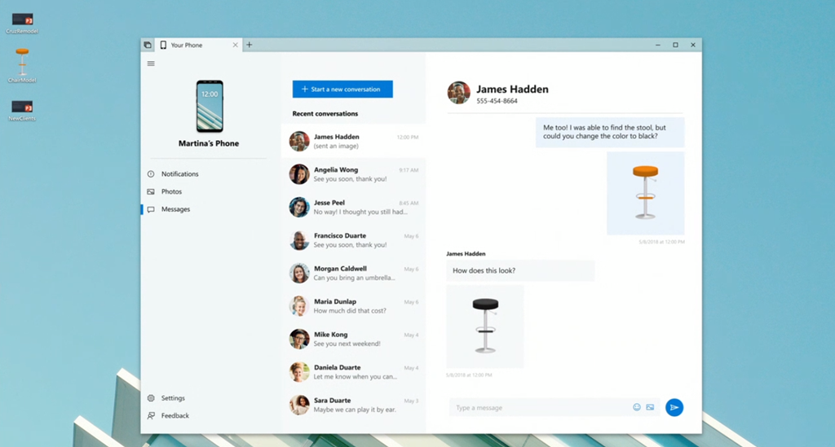Click phone number 555-454-8664
The height and width of the screenshot is (447, 835).
click(497, 101)
